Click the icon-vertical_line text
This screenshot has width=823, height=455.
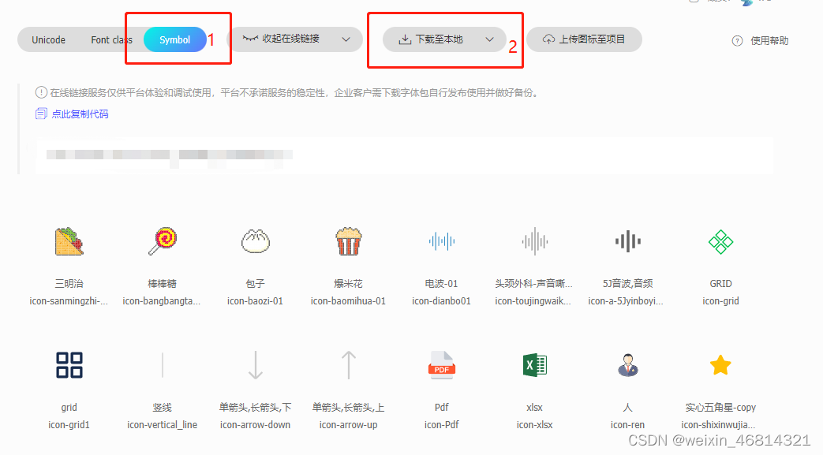tap(163, 425)
